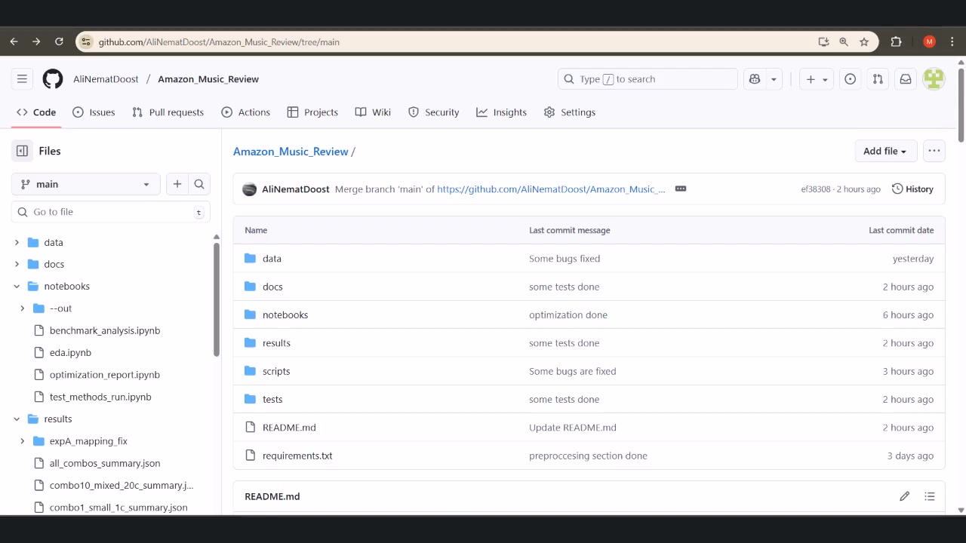This screenshot has width=966, height=543.
Task: Open the GitHub user avatar menu
Action: point(934,79)
